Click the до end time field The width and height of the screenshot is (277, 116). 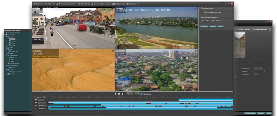[x=219, y=21]
